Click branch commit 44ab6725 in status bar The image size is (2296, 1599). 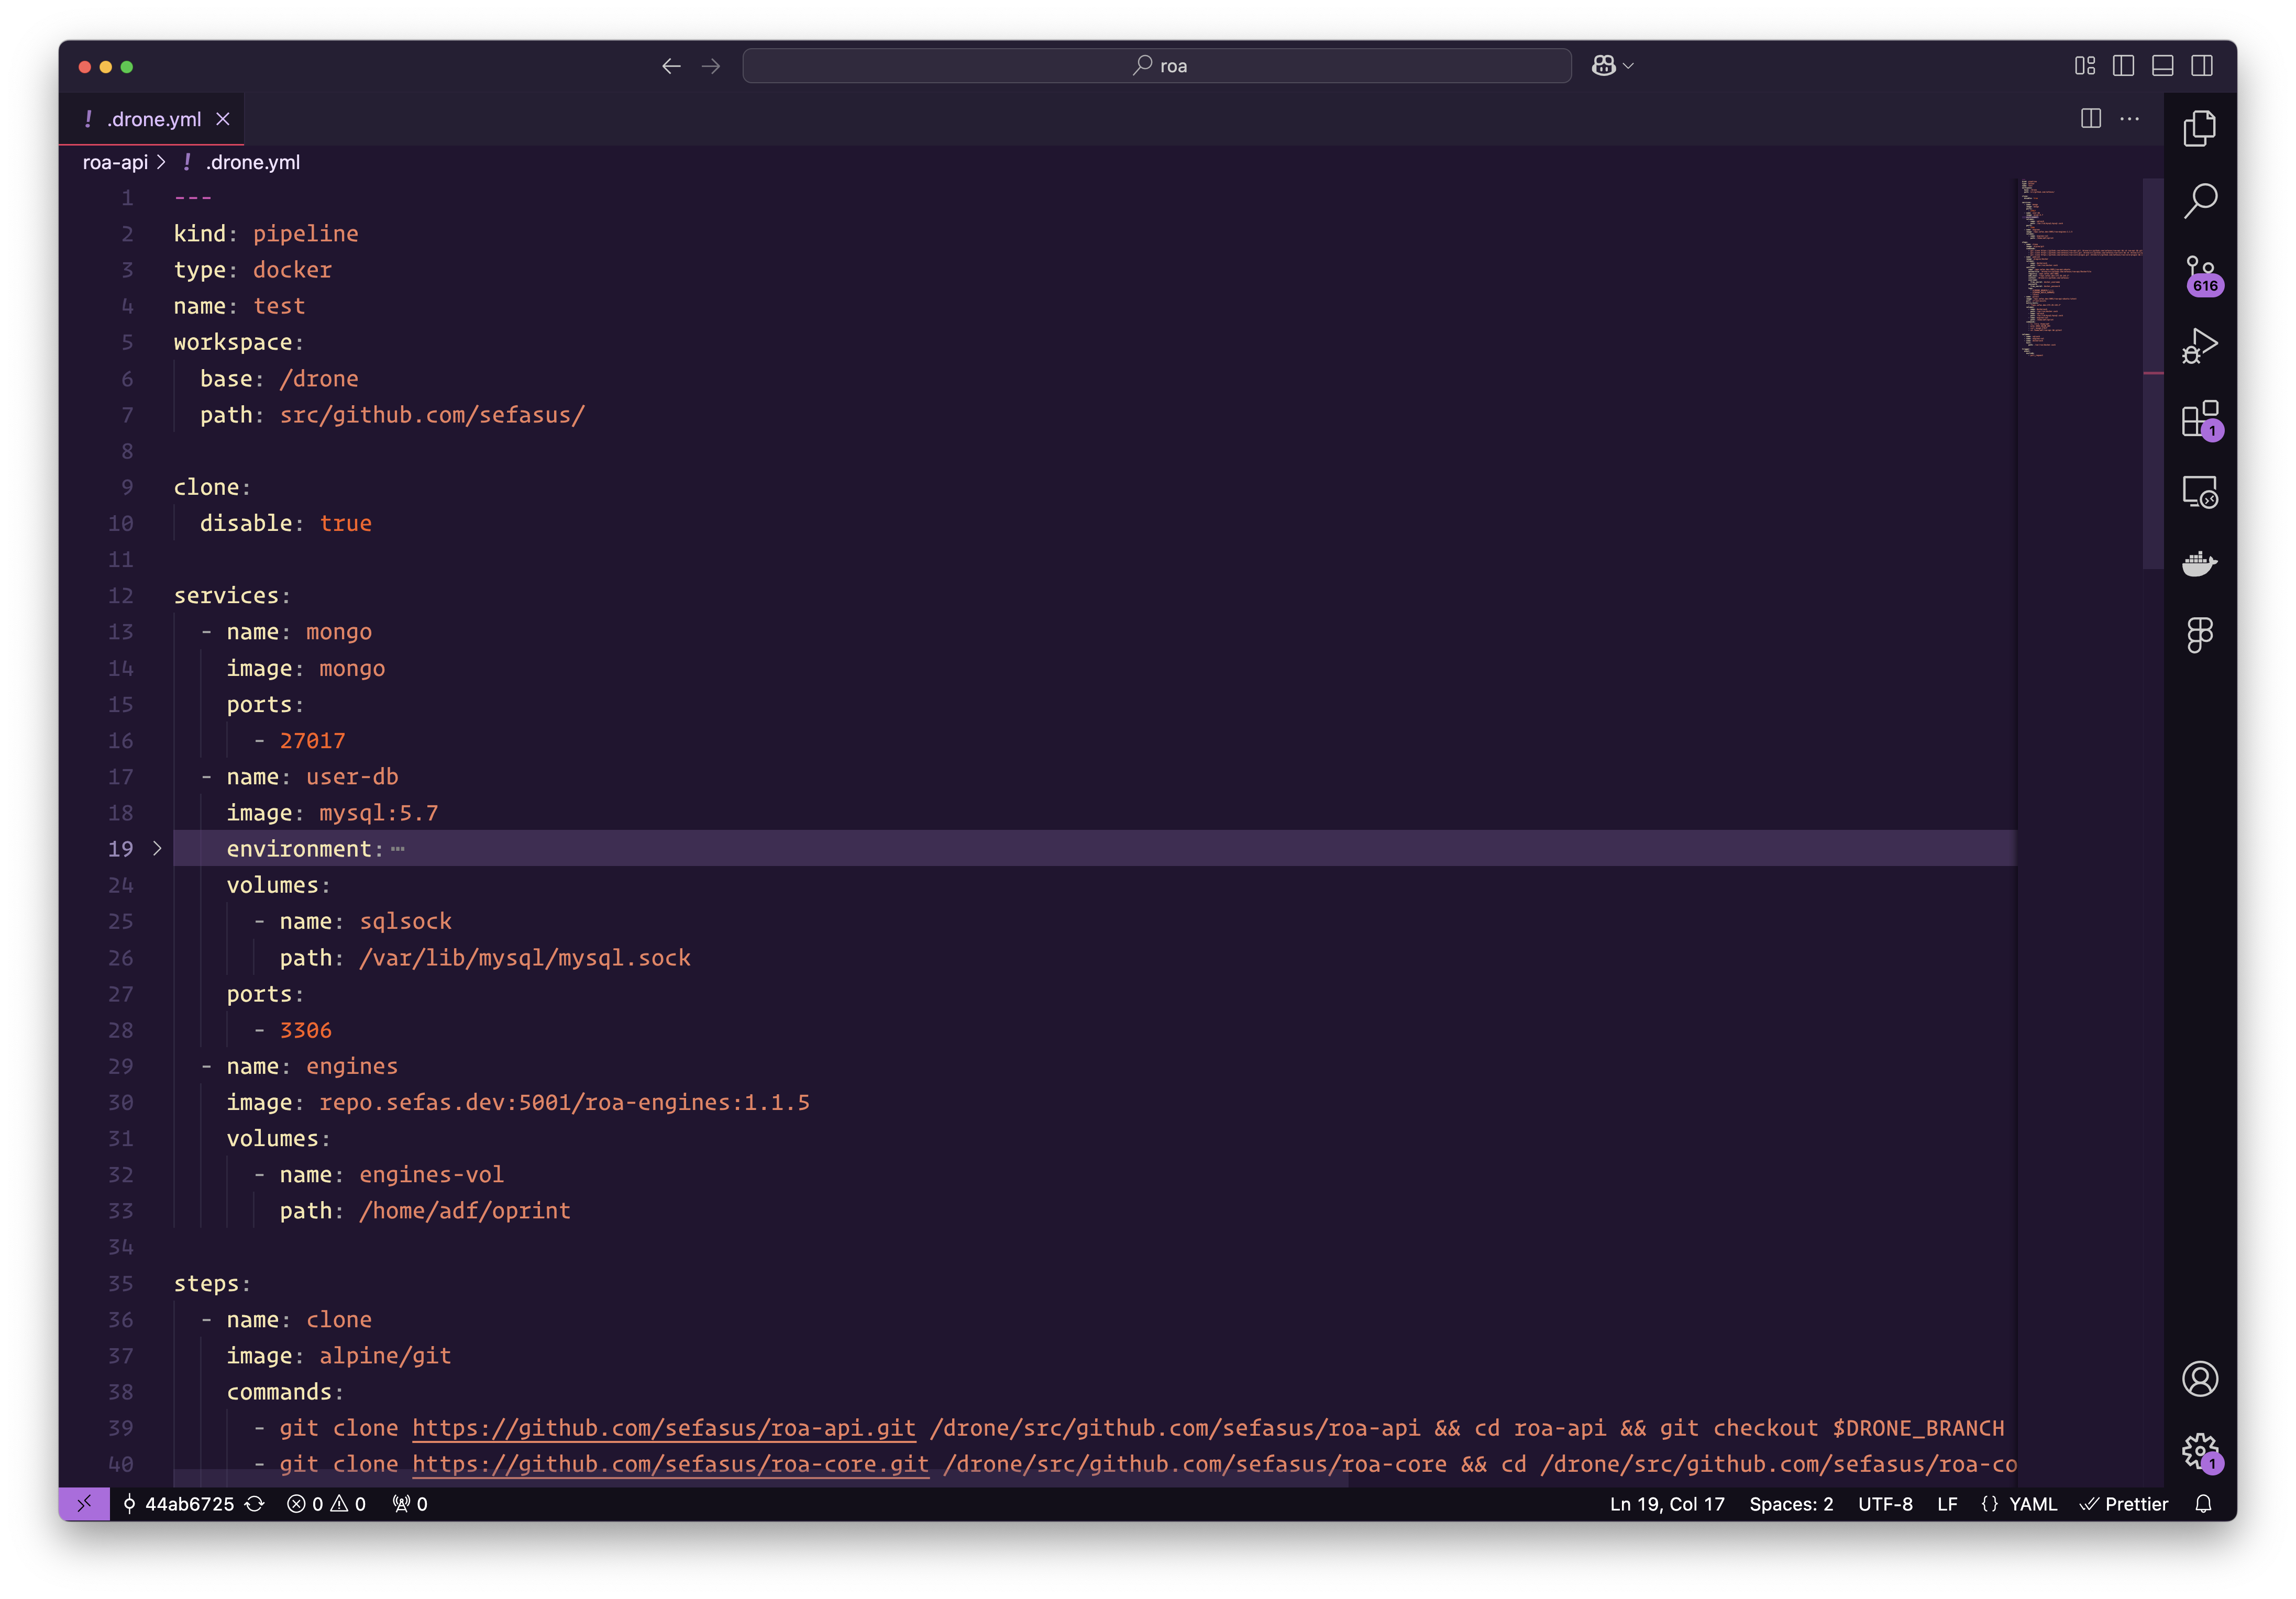tap(178, 1504)
